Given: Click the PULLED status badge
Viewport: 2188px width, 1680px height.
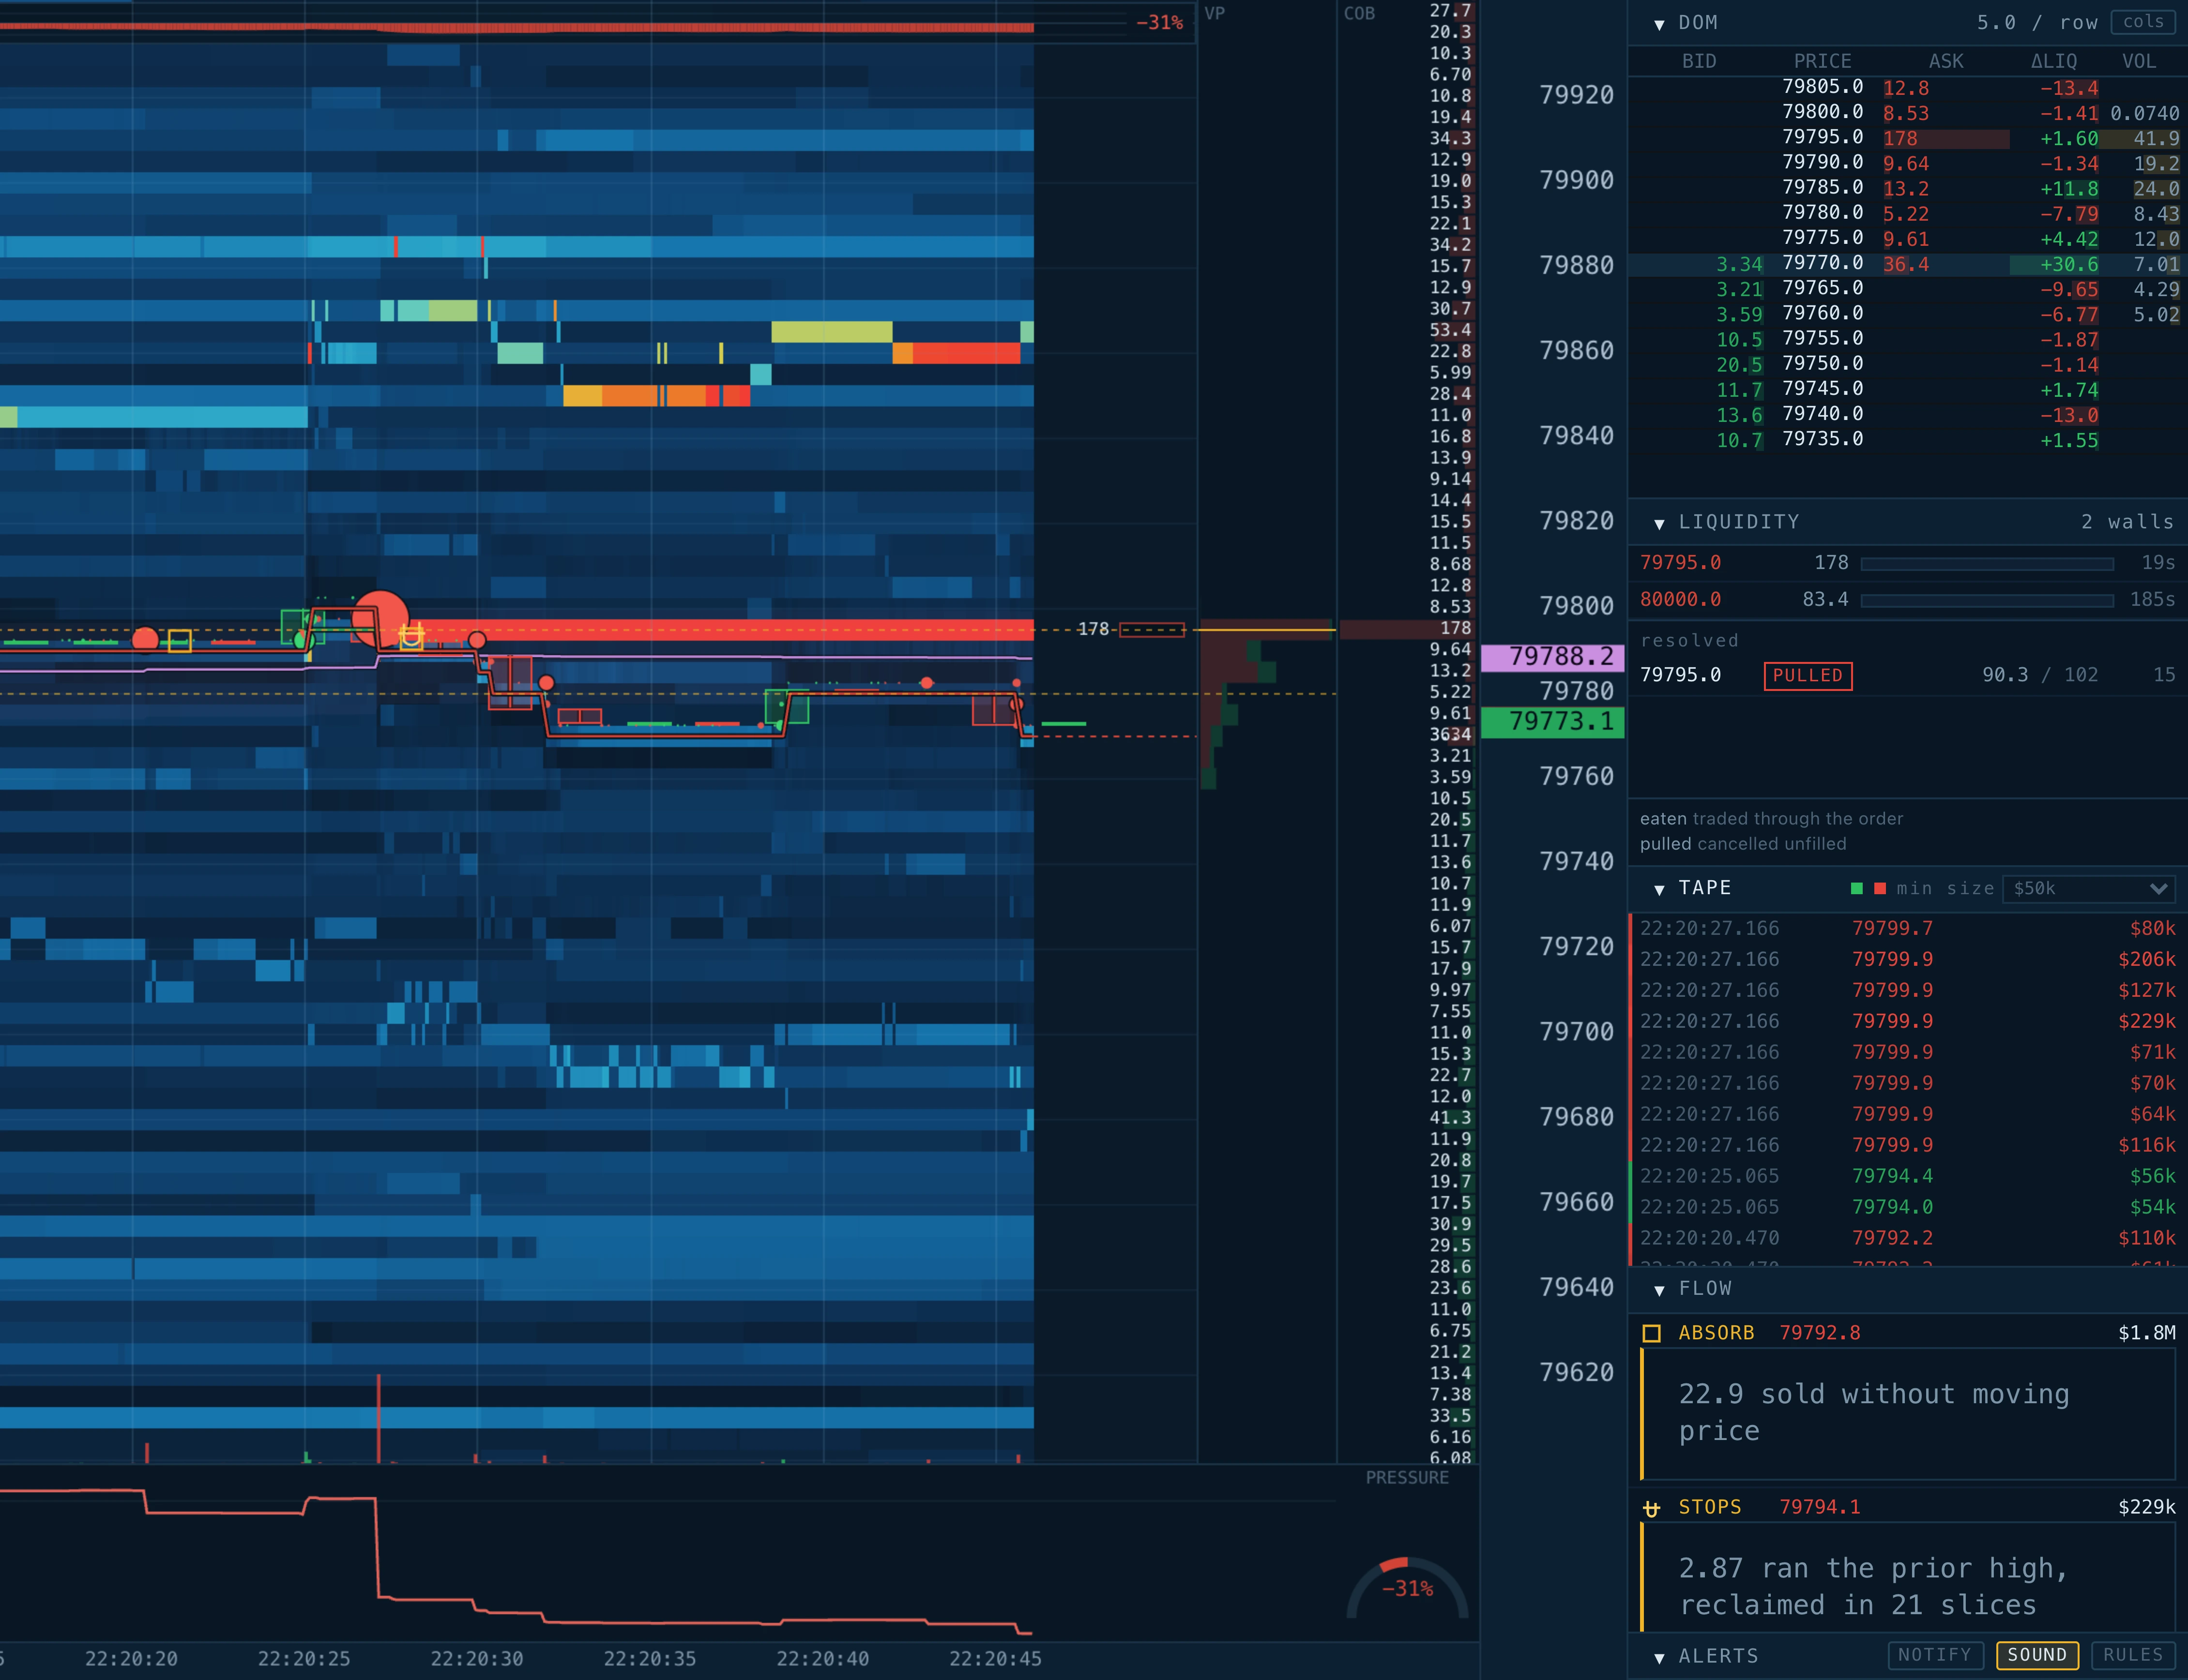Looking at the screenshot, I should tap(1808, 676).
